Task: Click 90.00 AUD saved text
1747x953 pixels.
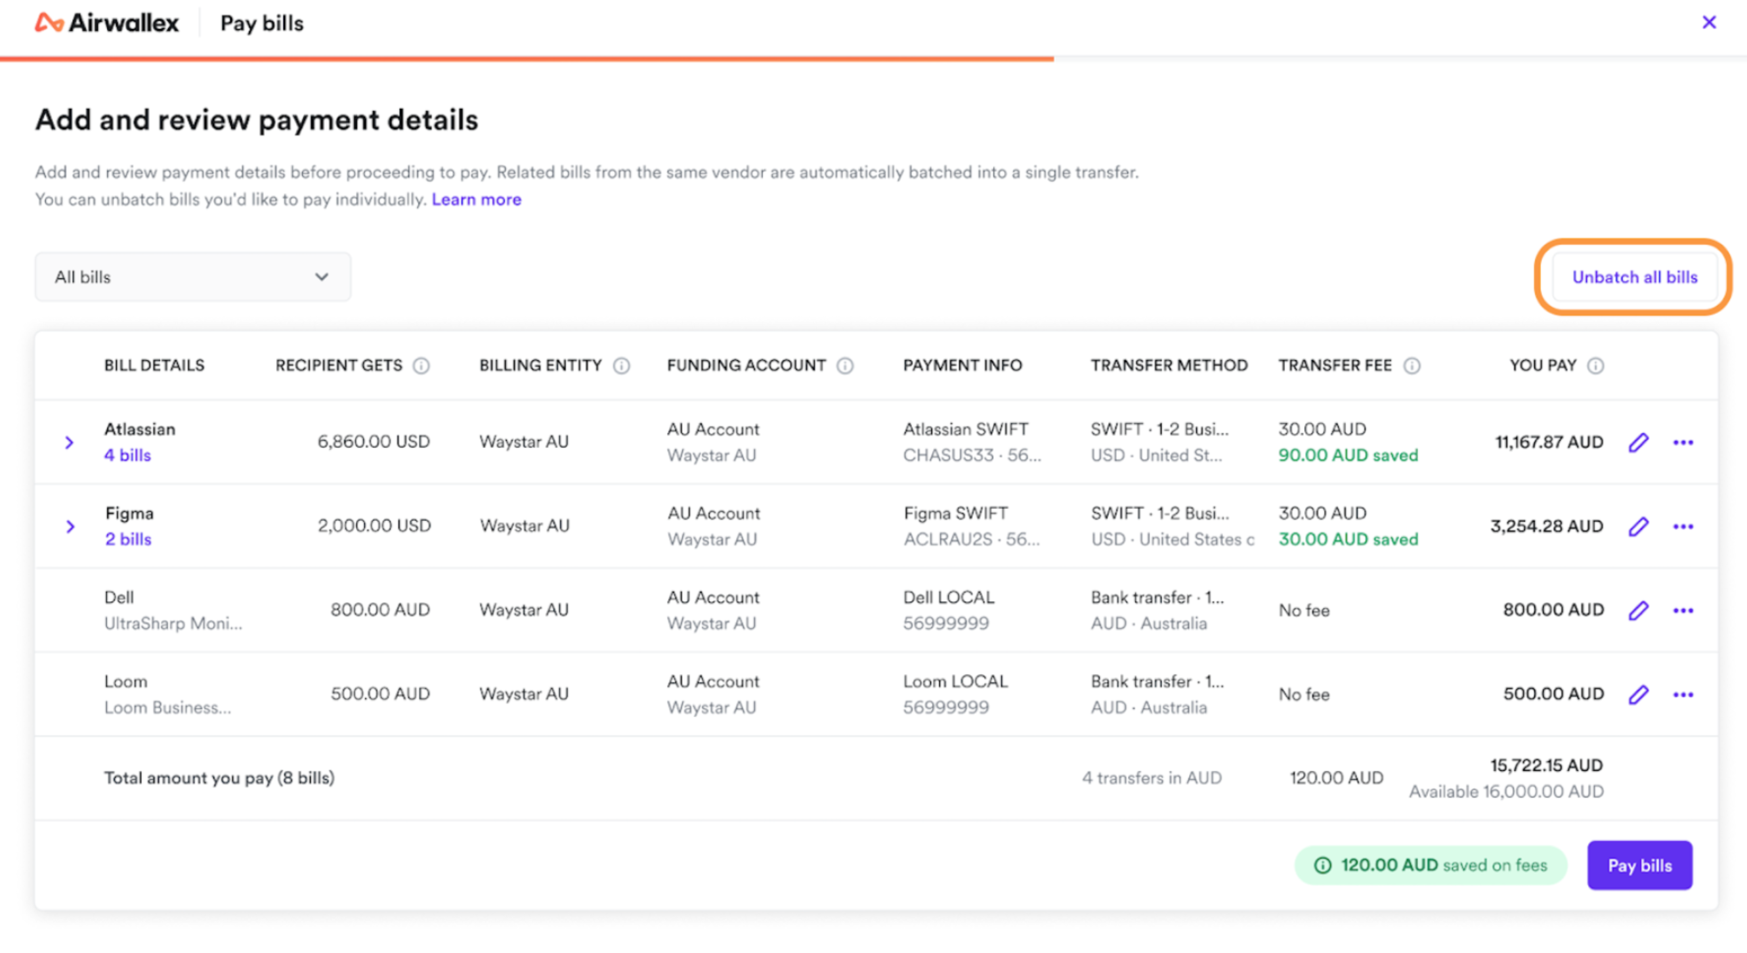Action: 1348,455
